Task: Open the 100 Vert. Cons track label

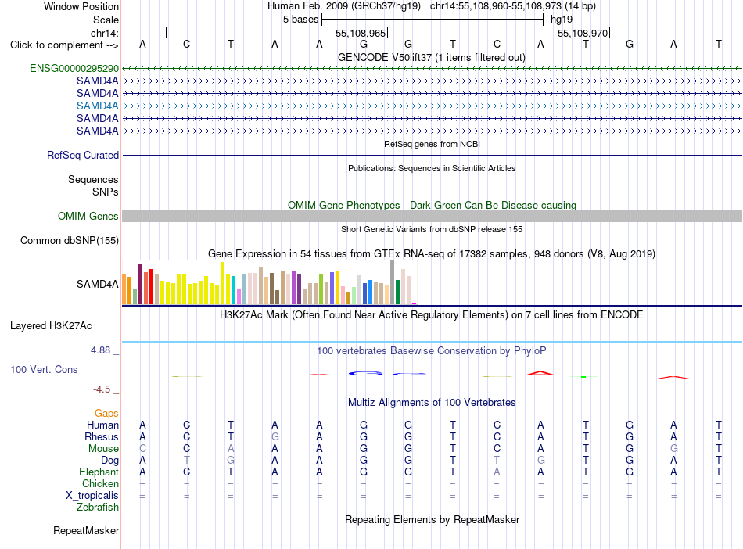Action: click(44, 369)
